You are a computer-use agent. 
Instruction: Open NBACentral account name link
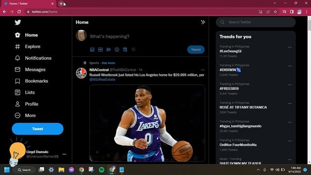pos(99,70)
